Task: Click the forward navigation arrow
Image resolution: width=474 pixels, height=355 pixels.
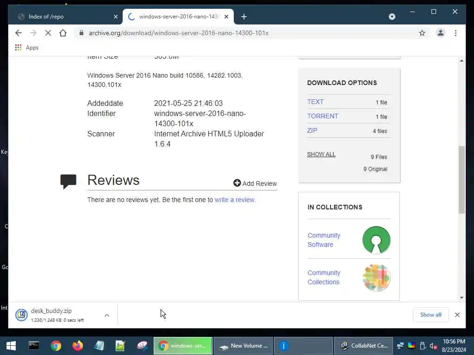Action: click(x=33, y=33)
